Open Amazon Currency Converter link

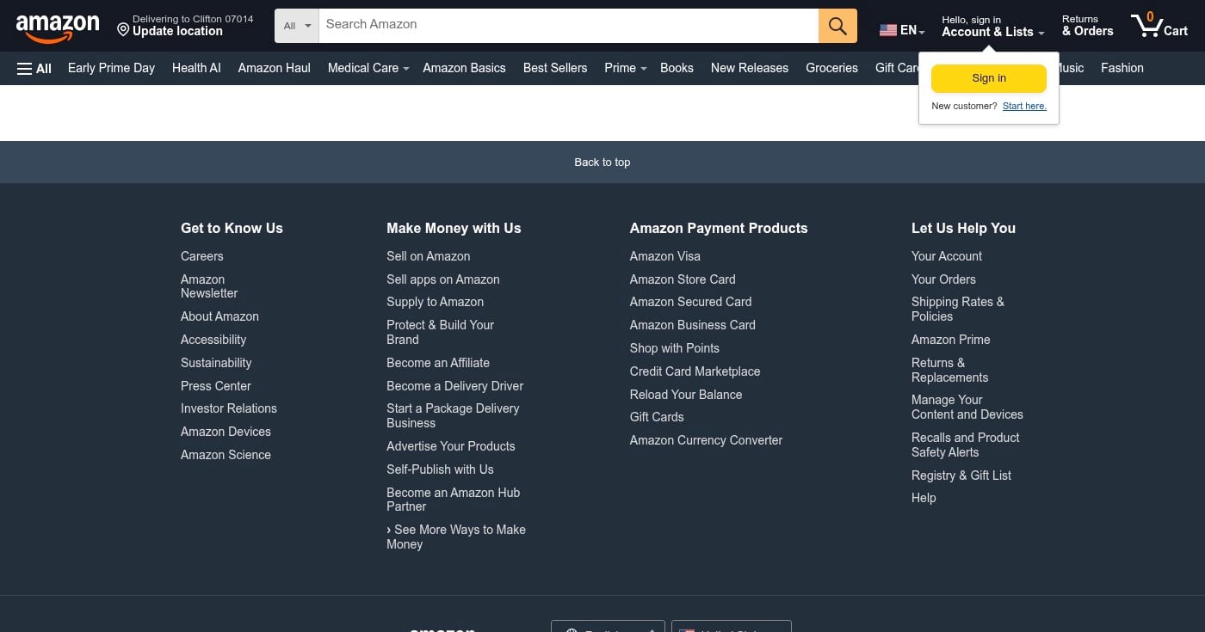[x=707, y=440]
